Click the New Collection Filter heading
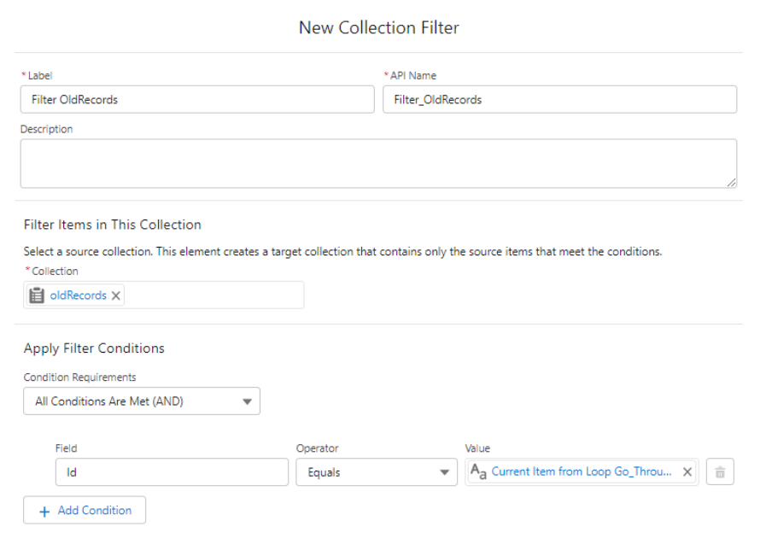This screenshot has height=556, width=772. point(378,28)
